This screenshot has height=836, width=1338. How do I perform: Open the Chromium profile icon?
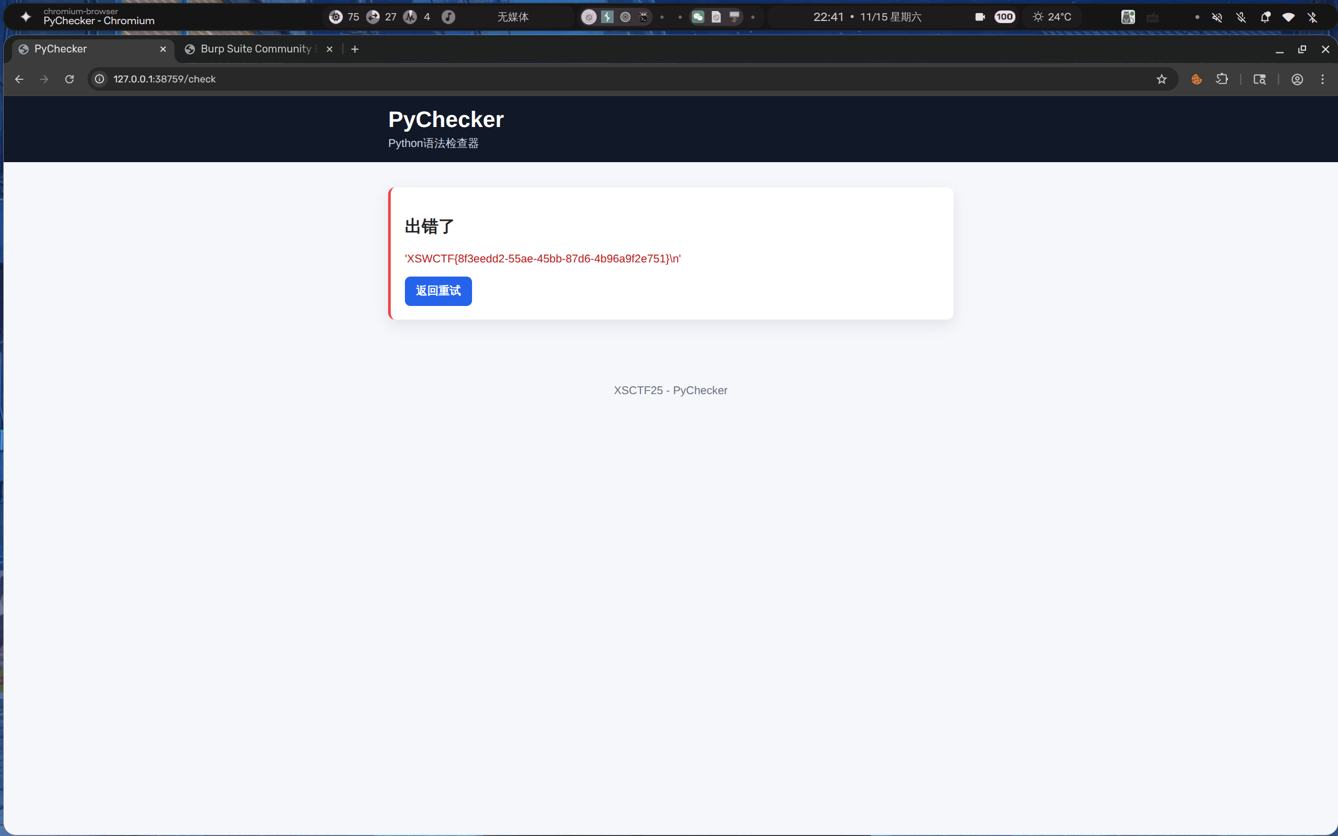1297,79
